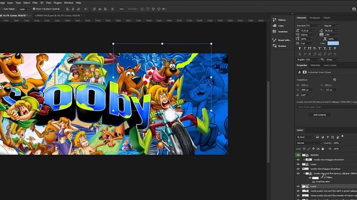Open the Normal blend mode dropdown
Viewport: 357px width, 200px height.
coord(309,143)
